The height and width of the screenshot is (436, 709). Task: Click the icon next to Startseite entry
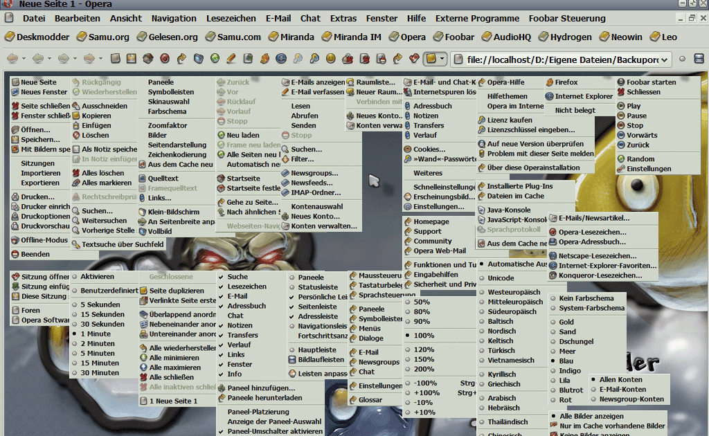tap(221, 179)
